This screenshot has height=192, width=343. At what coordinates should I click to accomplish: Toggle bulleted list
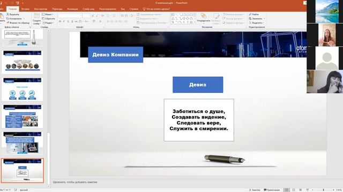point(108,15)
